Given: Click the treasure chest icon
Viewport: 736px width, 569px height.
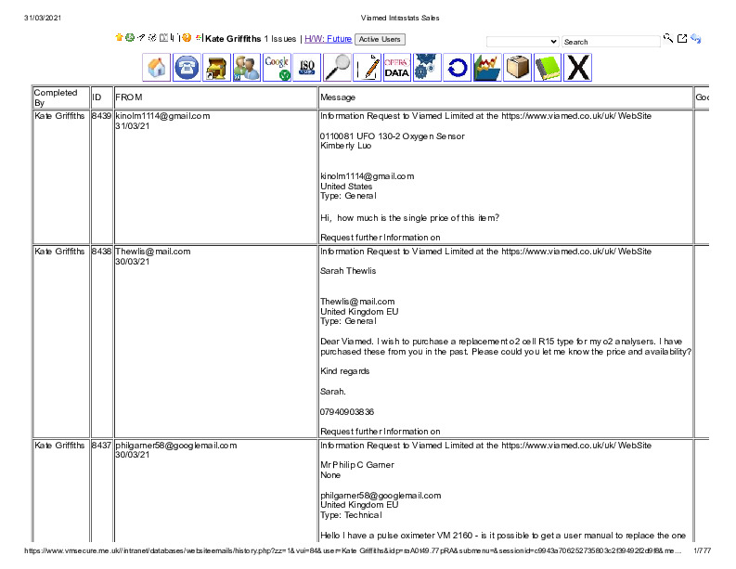Looking at the screenshot, I should tap(216, 68).
